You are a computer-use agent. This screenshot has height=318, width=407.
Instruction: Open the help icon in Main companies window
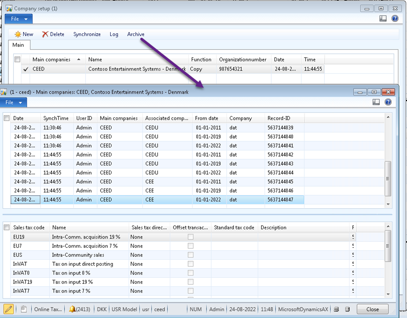(388, 102)
